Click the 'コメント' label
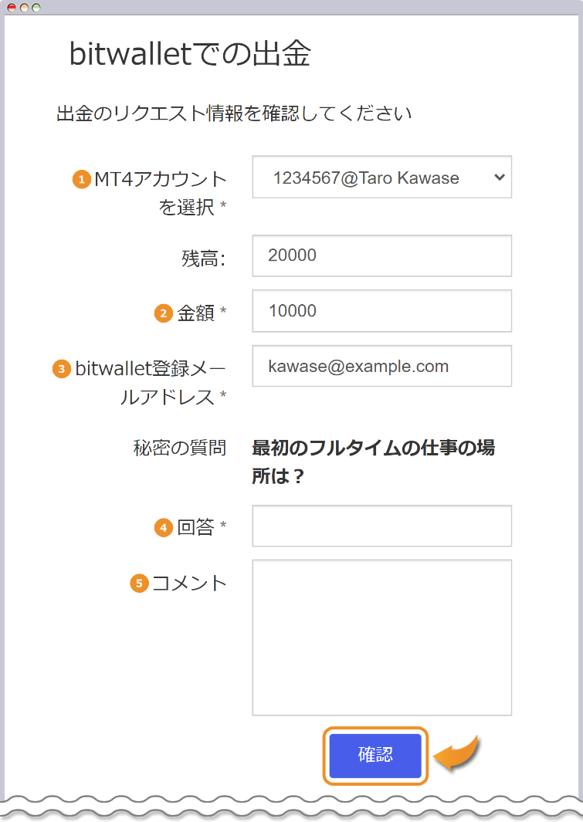Image resolution: width=583 pixels, height=822 pixels. [x=188, y=583]
